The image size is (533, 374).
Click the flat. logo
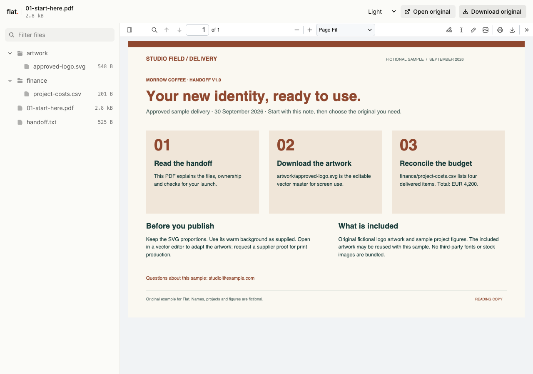tap(12, 12)
